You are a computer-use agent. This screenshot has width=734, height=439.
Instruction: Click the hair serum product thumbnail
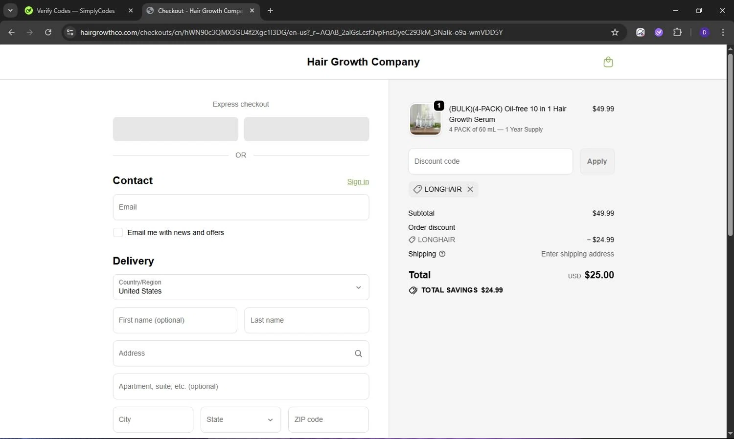(x=425, y=119)
